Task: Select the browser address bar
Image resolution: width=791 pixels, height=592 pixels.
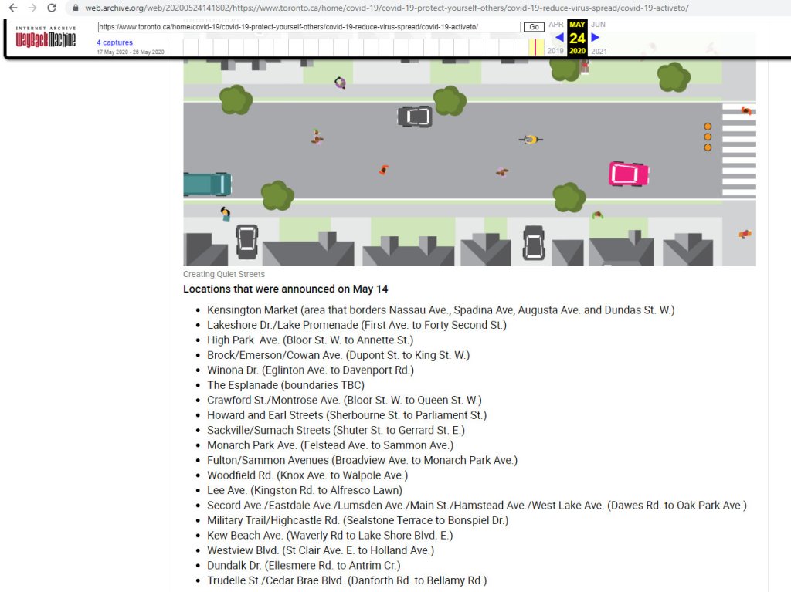Action: pyautogui.click(x=386, y=8)
